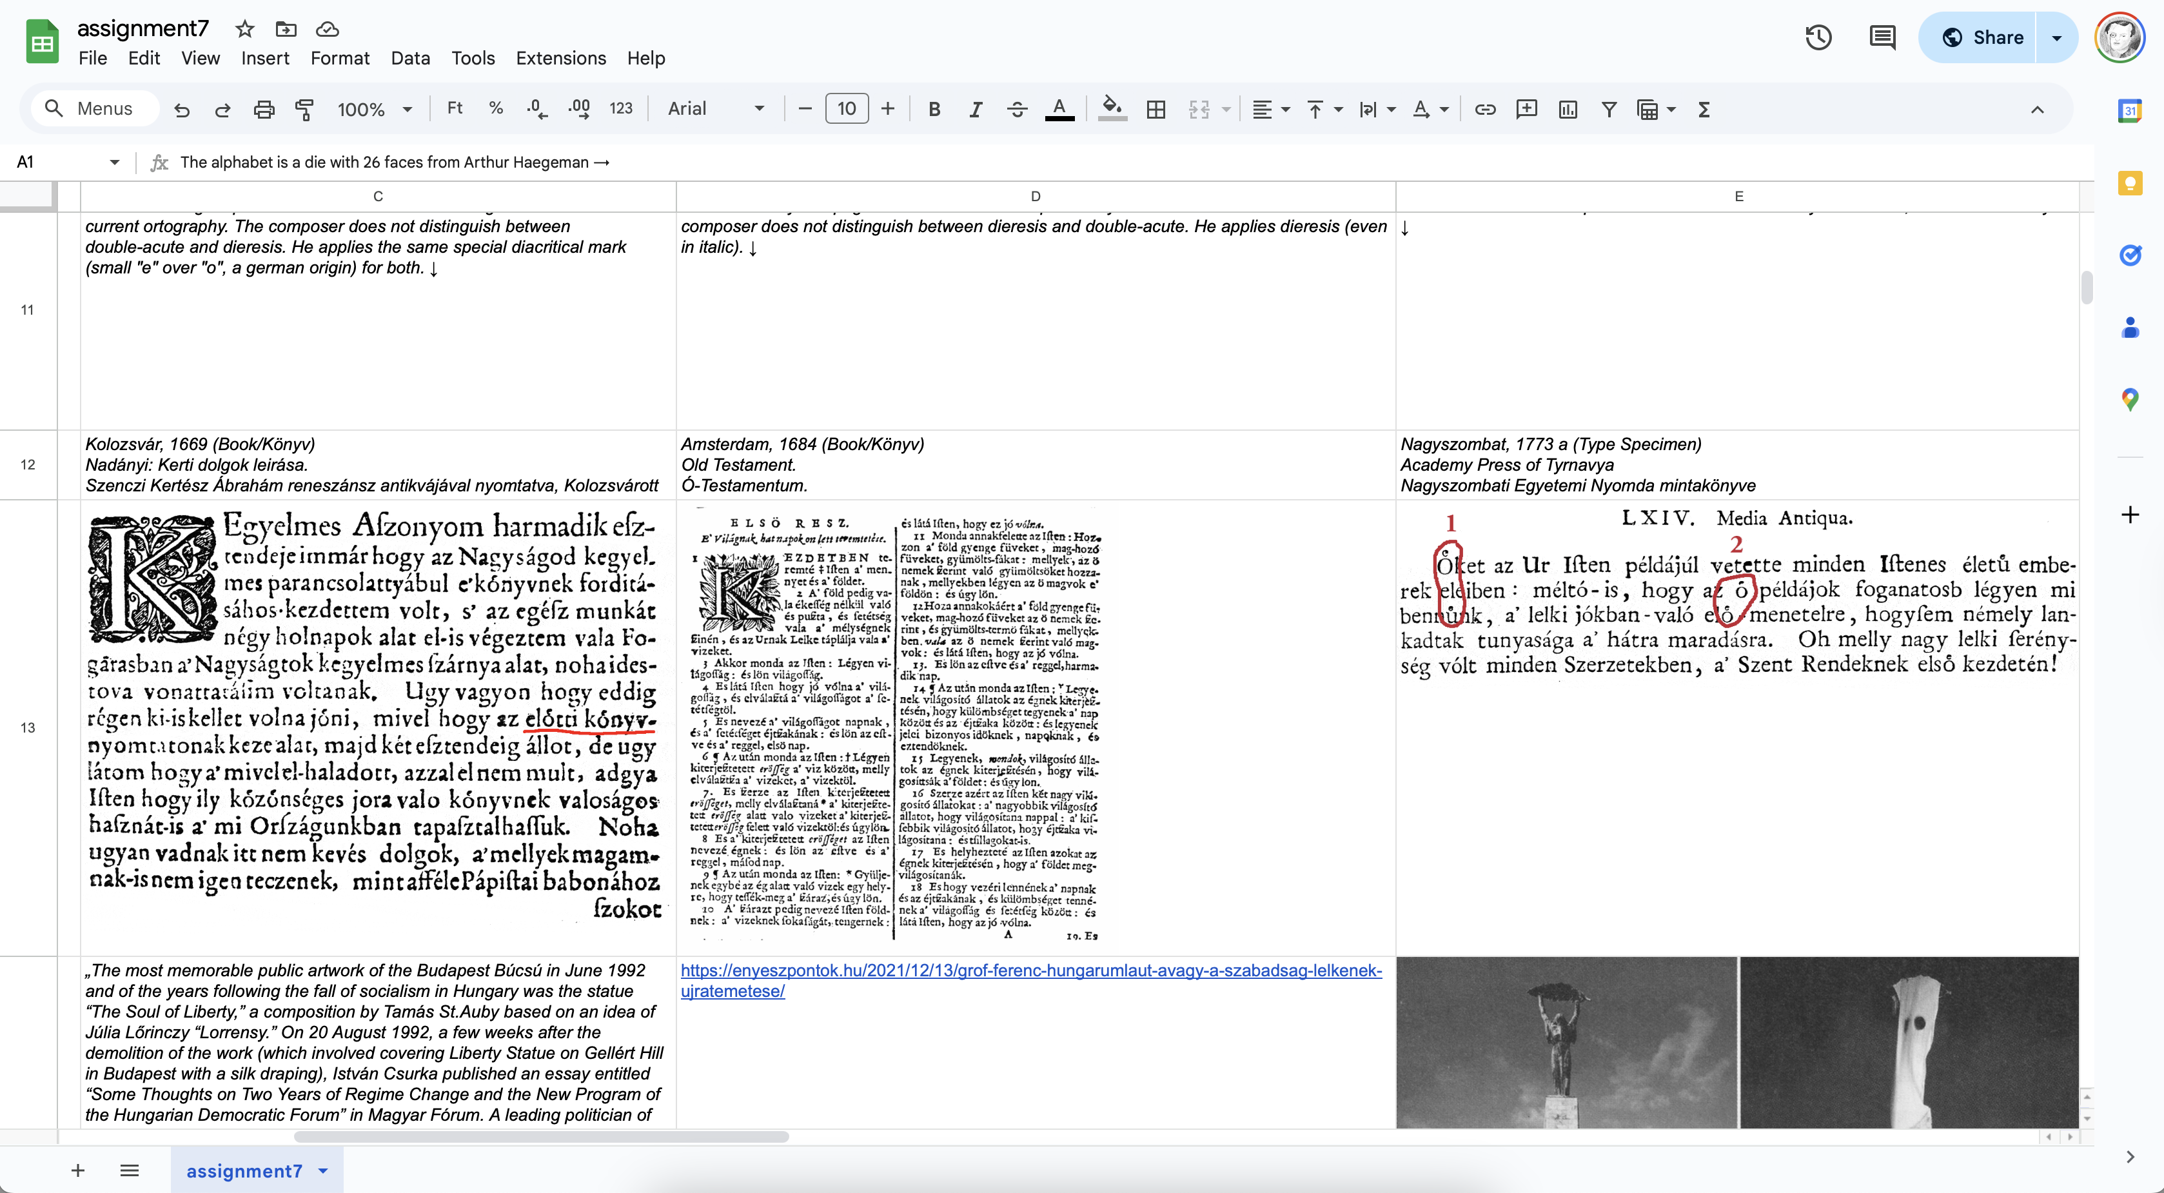This screenshot has height=1193, width=2164.
Task: Toggle strikethrough formatting
Action: point(1016,109)
